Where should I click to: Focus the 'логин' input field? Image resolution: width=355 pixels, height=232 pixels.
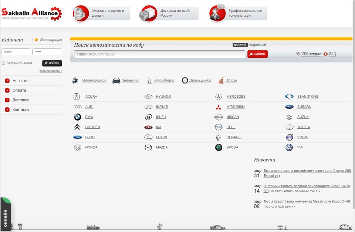(16, 52)
